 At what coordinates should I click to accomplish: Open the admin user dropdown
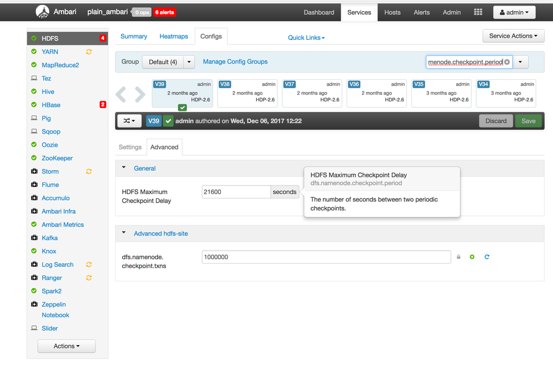(514, 12)
